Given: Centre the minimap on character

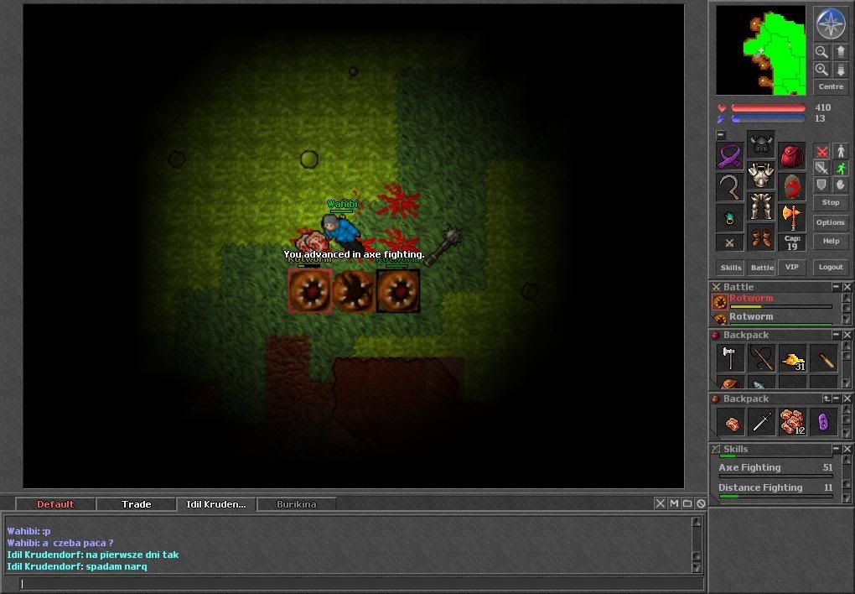Looking at the screenshot, I should [x=831, y=86].
